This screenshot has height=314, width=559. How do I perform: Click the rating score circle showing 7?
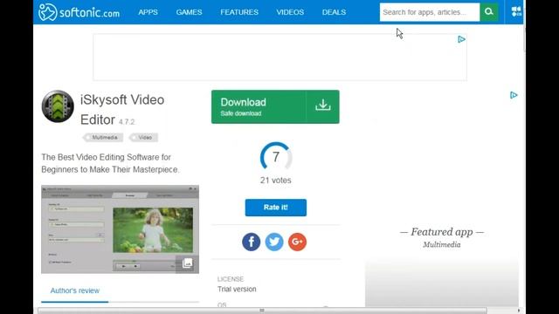[x=276, y=157]
